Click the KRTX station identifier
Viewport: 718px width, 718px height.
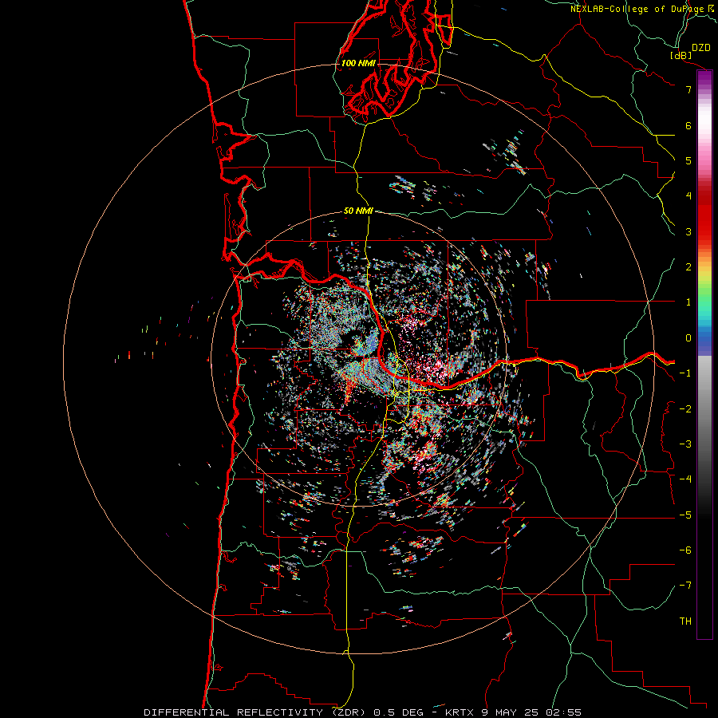tap(460, 712)
